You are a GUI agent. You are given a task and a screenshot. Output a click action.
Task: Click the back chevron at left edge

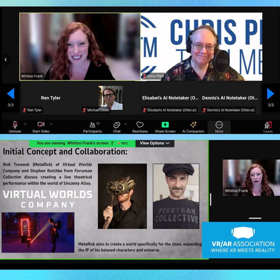coord(6,60)
